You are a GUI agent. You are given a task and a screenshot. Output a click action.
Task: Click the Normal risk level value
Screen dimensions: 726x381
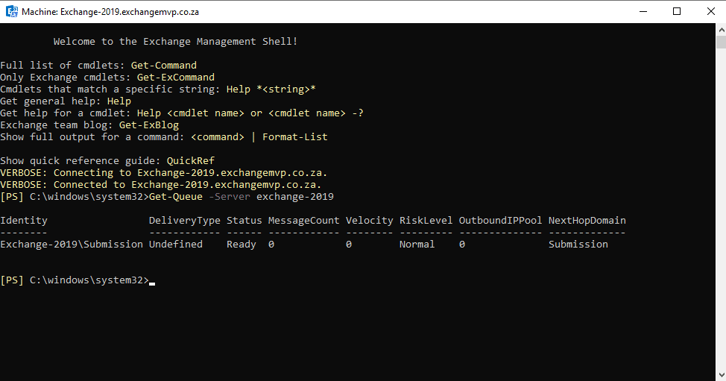coord(417,245)
